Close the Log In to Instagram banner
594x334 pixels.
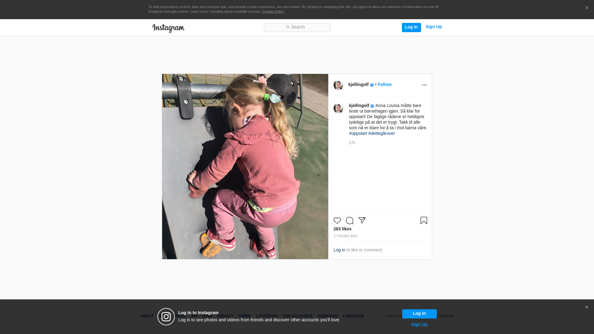587,307
